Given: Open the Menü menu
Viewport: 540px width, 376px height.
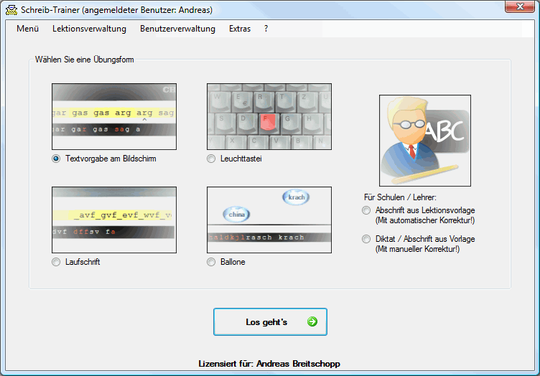Looking at the screenshot, I should (27, 29).
